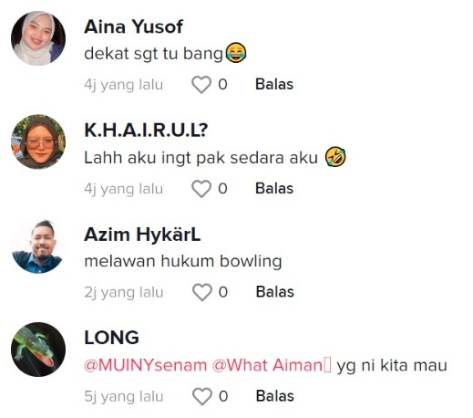This screenshot has height=418, width=473.
Task: Open the LONG username
Action: tap(111, 338)
